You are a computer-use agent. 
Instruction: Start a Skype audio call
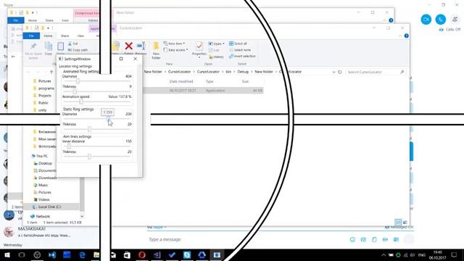[441, 20]
